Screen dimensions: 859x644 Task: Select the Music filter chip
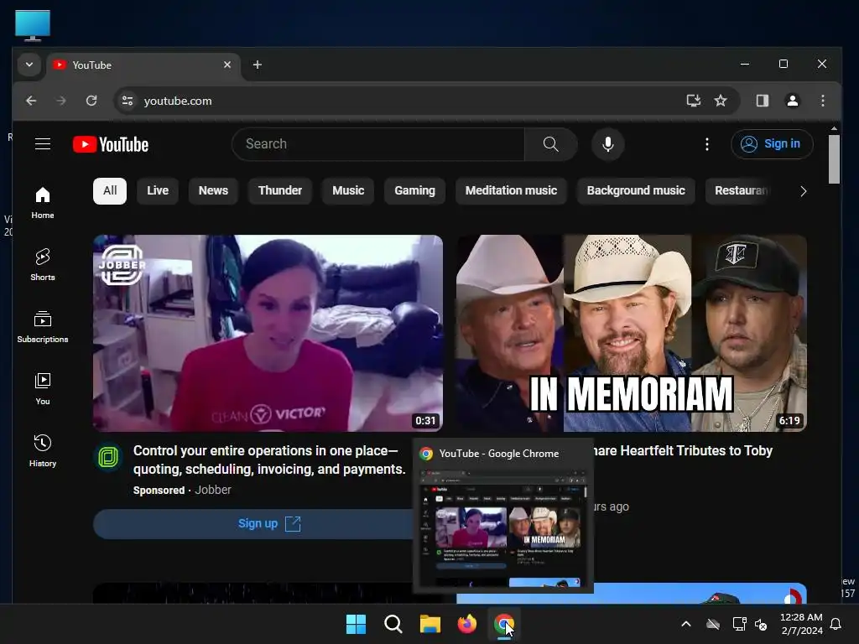tap(348, 190)
